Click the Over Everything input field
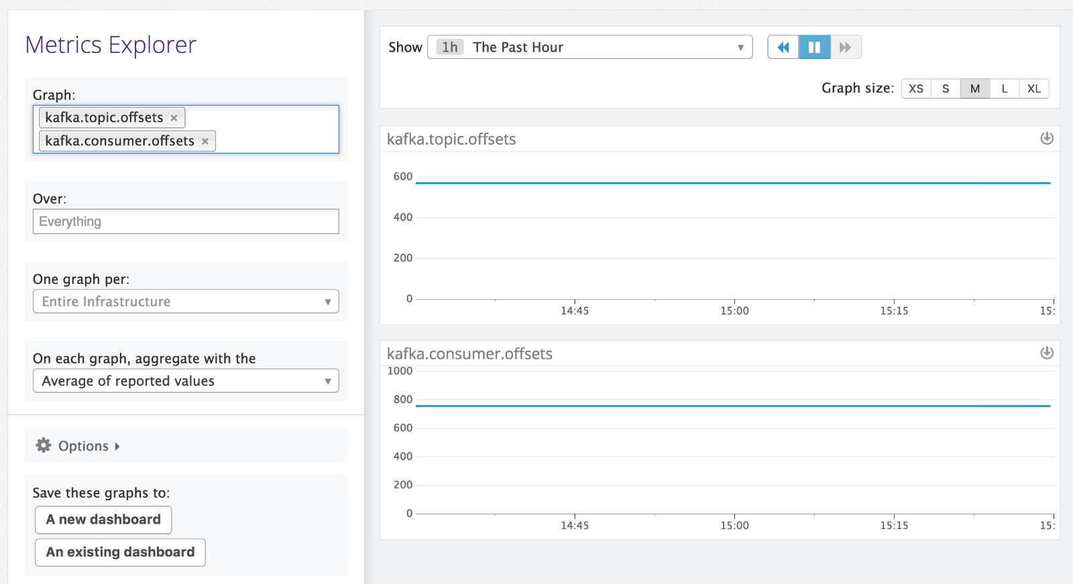 click(186, 222)
